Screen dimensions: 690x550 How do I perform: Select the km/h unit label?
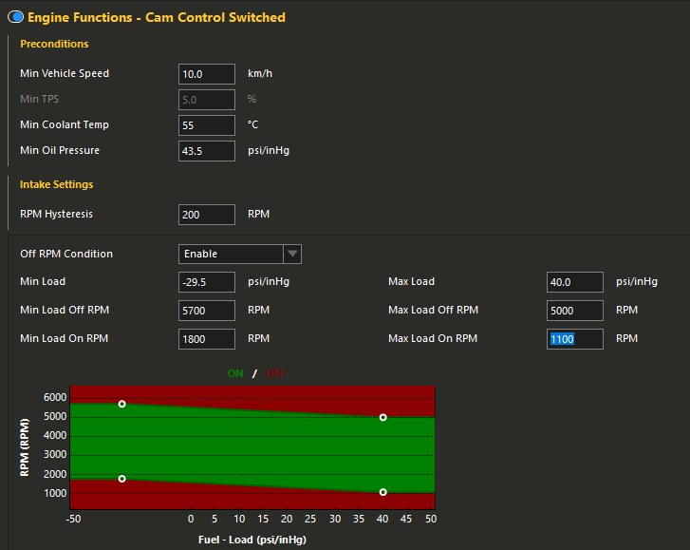260,73
